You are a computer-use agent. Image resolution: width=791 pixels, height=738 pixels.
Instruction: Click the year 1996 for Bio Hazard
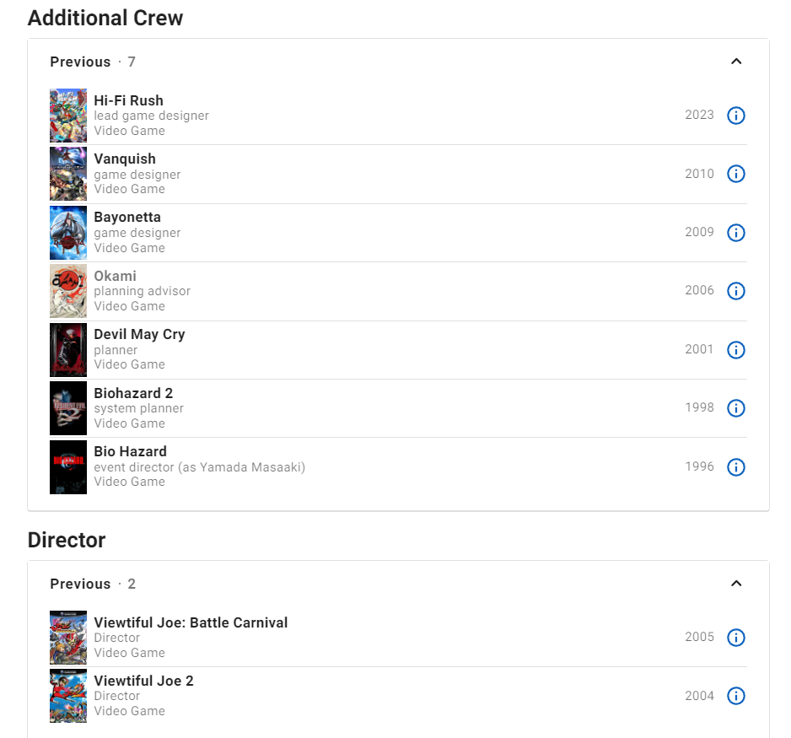pos(699,466)
